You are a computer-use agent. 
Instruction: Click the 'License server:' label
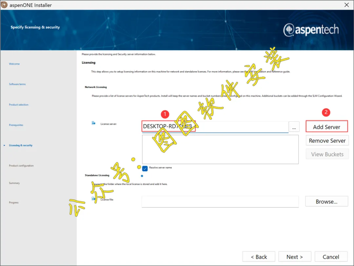108,124
